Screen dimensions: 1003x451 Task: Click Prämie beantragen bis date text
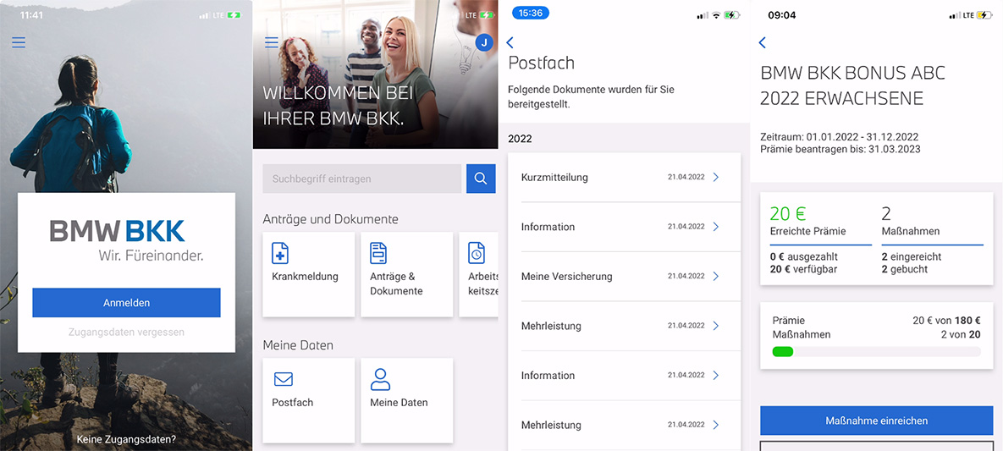(x=840, y=149)
